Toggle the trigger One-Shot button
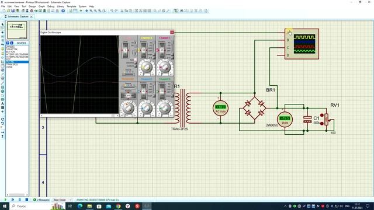Image resolution: width=374 pixels, height=210 pixels. (135, 62)
